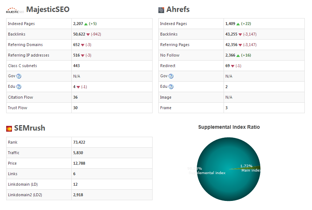Image resolution: width=312 pixels, height=210 pixels.
Task: Open Gov help icon in Ahrefs table
Action: pos(171,76)
